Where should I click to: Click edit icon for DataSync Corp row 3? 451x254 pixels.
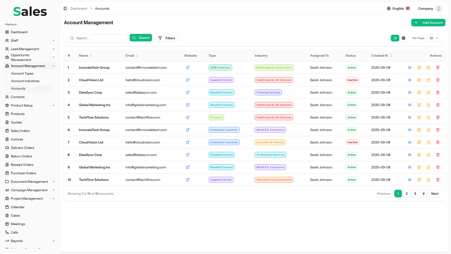[419, 93]
